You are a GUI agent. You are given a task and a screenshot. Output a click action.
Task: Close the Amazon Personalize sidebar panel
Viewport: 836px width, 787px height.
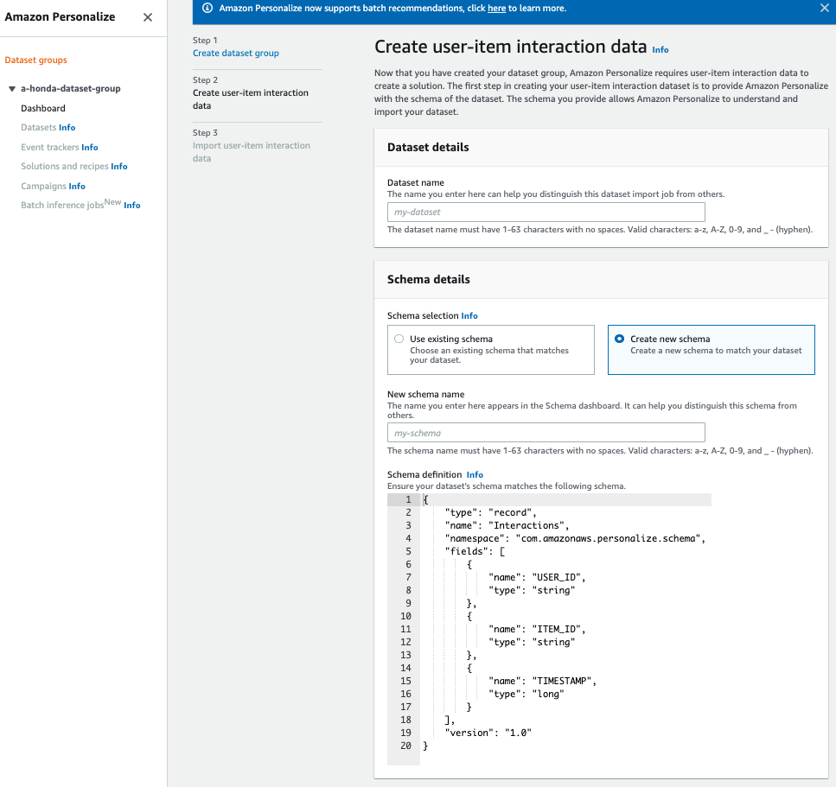pyautogui.click(x=148, y=17)
